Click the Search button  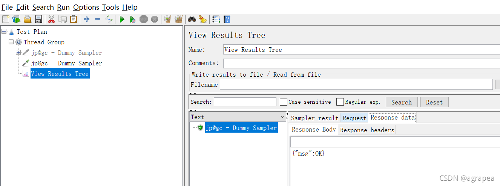402,102
